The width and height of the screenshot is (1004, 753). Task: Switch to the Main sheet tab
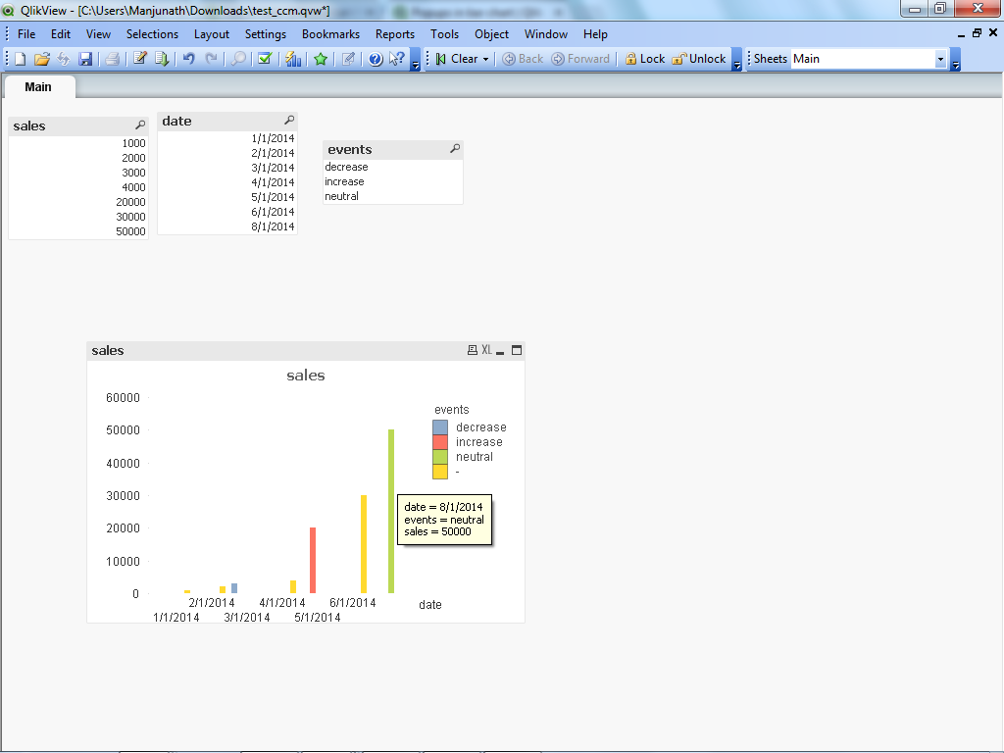38,86
